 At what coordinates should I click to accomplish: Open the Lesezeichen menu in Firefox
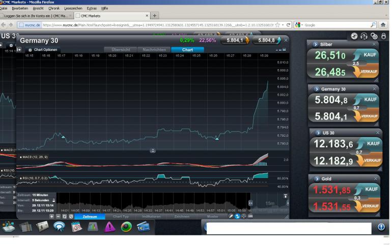pos(73,8)
